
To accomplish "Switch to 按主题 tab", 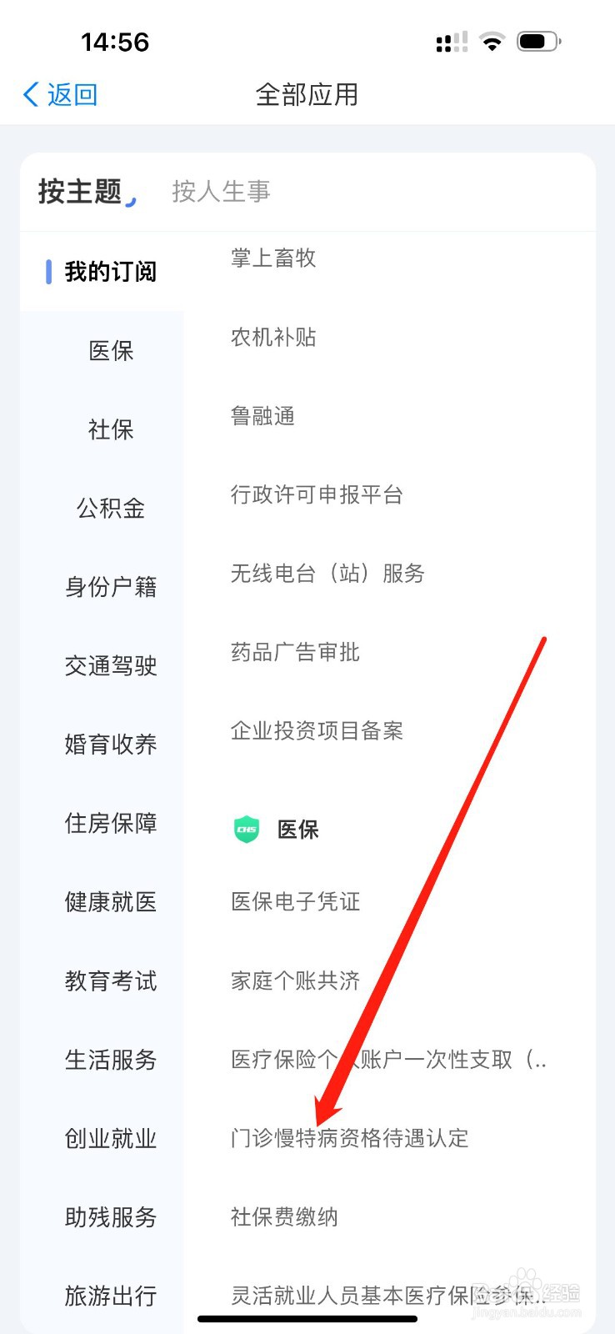I will [80, 192].
